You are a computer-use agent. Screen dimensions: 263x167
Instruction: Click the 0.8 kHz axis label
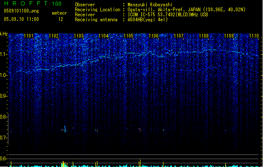pos(4,117)
